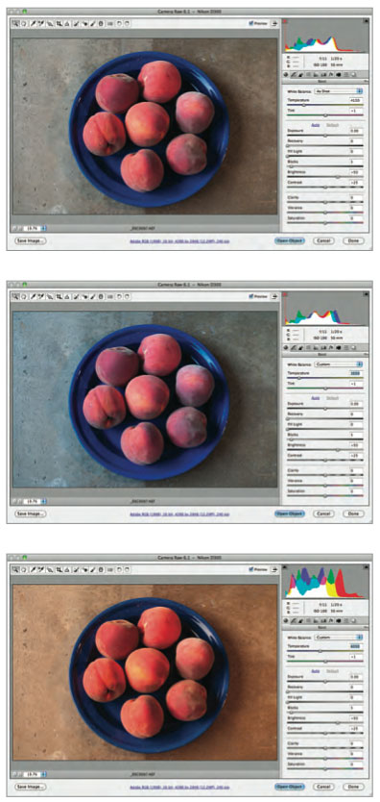This screenshot has width=380, height=802.
Task: Open White Balance dropdown in the warm-tinted window
Action: (x=339, y=637)
